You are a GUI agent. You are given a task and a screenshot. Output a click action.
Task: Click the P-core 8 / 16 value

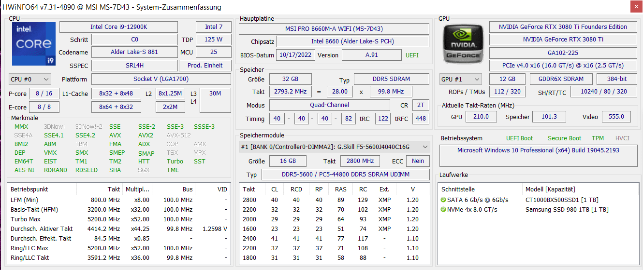click(x=44, y=94)
